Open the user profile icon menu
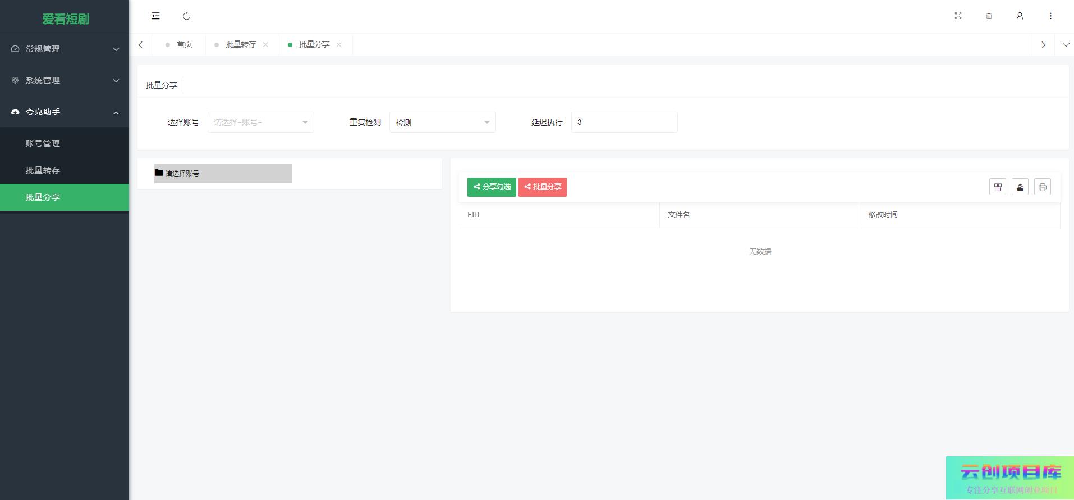The width and height of the screenshot is (1074, 500). [1020, 16]
